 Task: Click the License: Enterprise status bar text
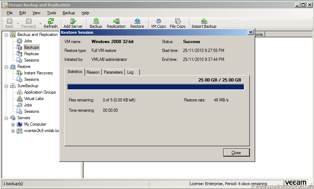point(229,184)
